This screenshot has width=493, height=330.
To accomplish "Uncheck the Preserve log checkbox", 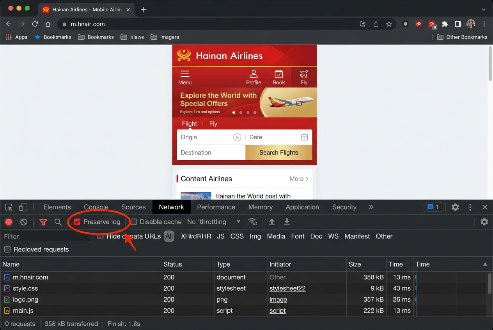I will point(77,222).
